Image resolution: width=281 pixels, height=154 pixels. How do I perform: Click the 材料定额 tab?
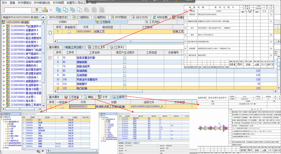click(160, 17)
